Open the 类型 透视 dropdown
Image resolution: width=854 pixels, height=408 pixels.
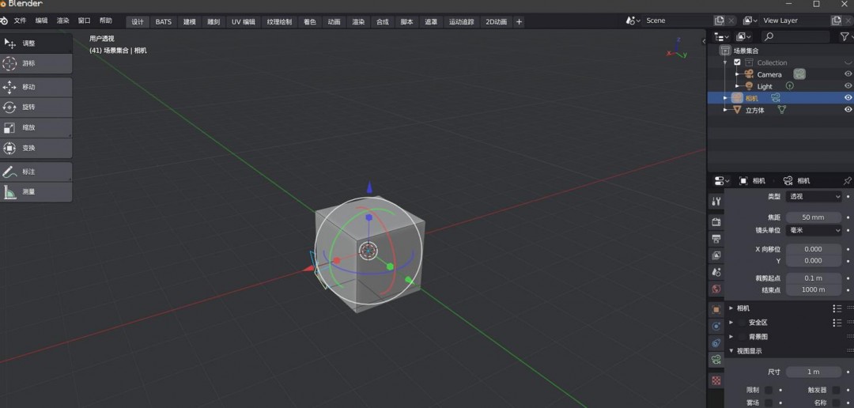click(x=814, y=196)
